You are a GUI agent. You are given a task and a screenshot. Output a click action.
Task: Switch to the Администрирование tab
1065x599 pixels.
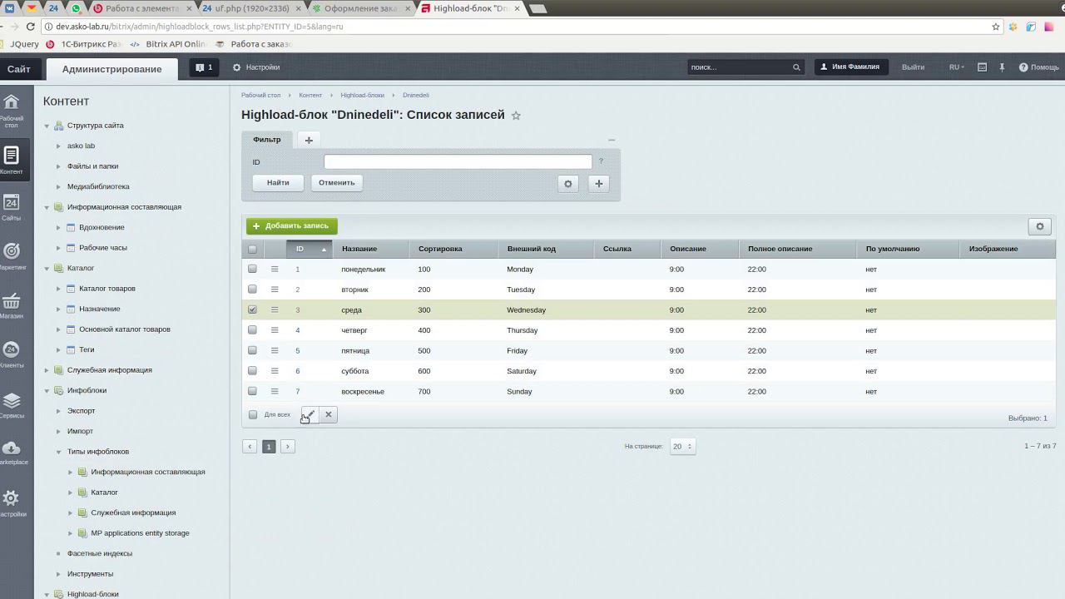click(x=111, y=69)
